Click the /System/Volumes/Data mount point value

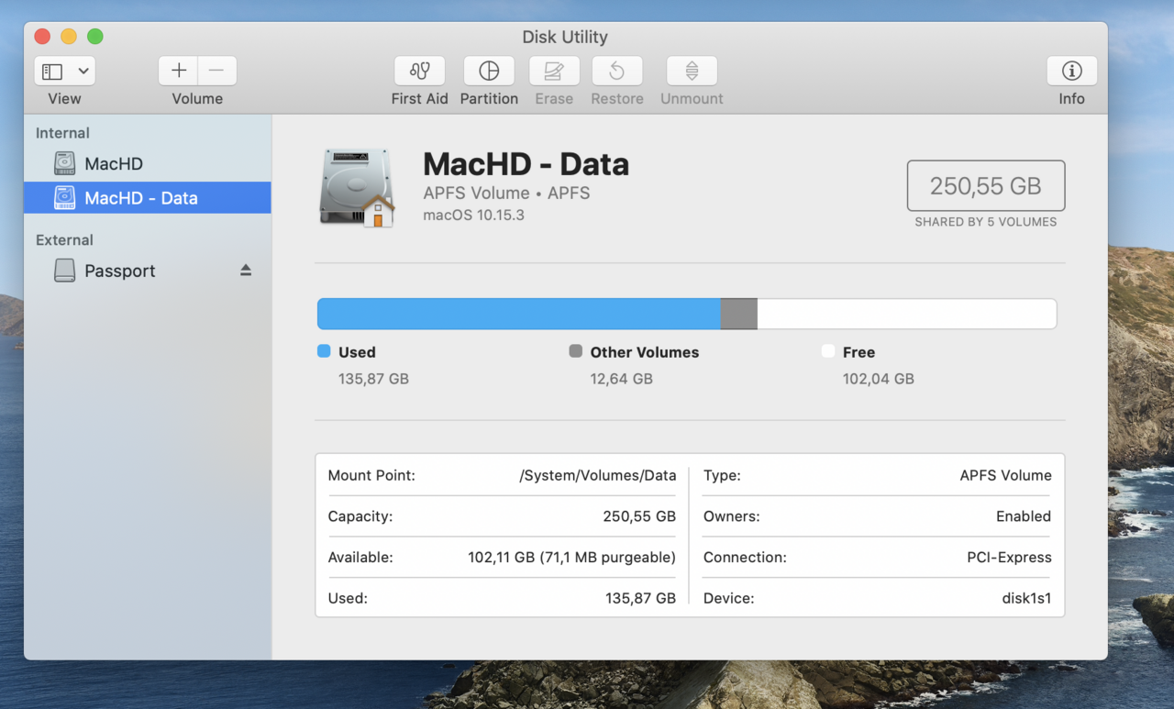(597, 475)
